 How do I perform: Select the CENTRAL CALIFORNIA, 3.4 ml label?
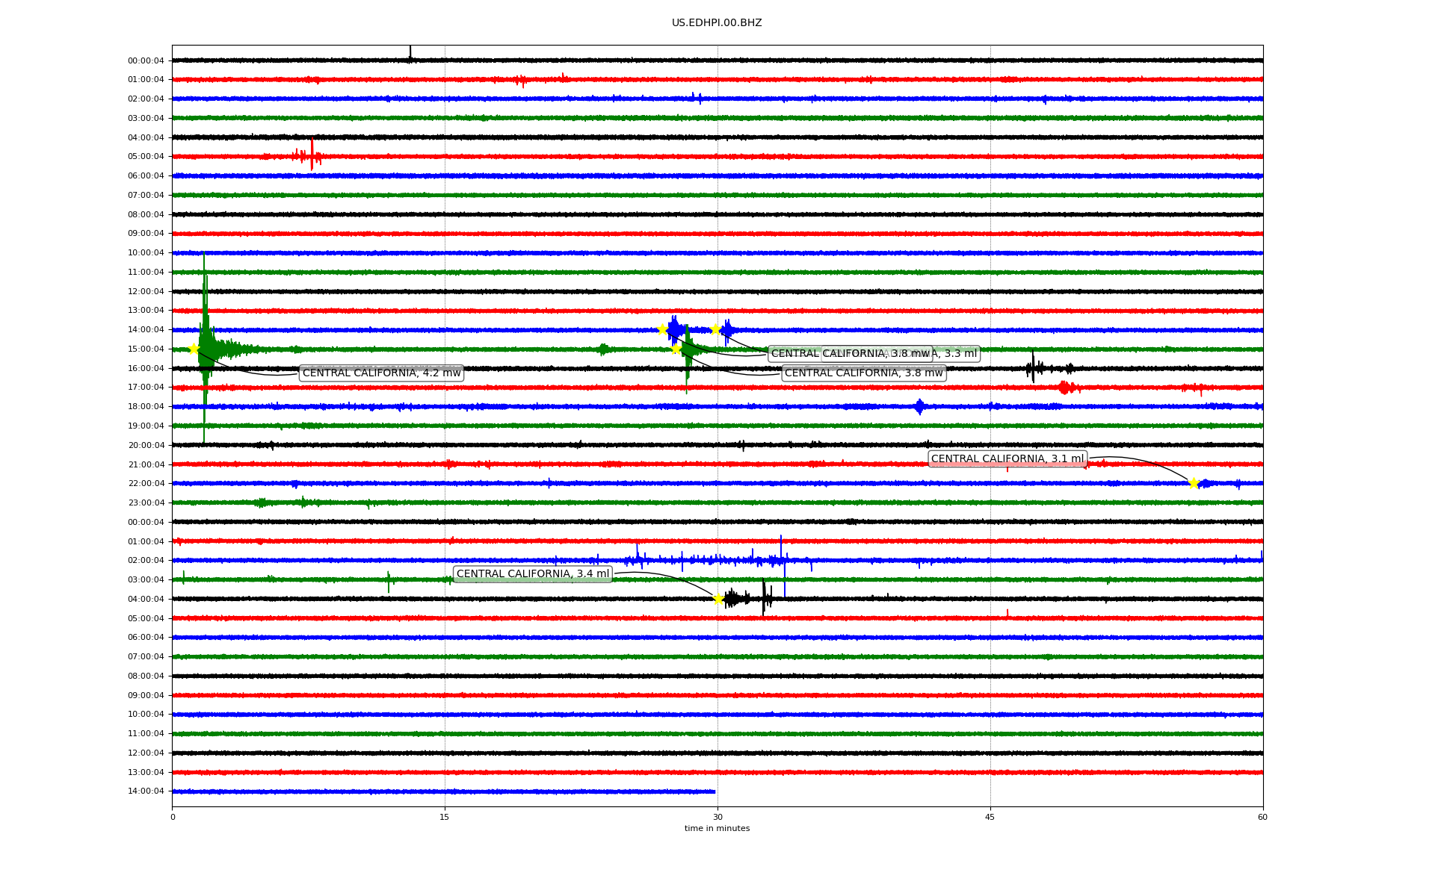click(532, 573)
